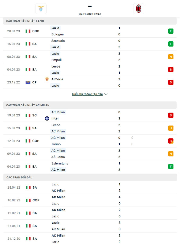Click green T badge for Lazio-Bologna match
180x245 pixels.
[171, 31]
